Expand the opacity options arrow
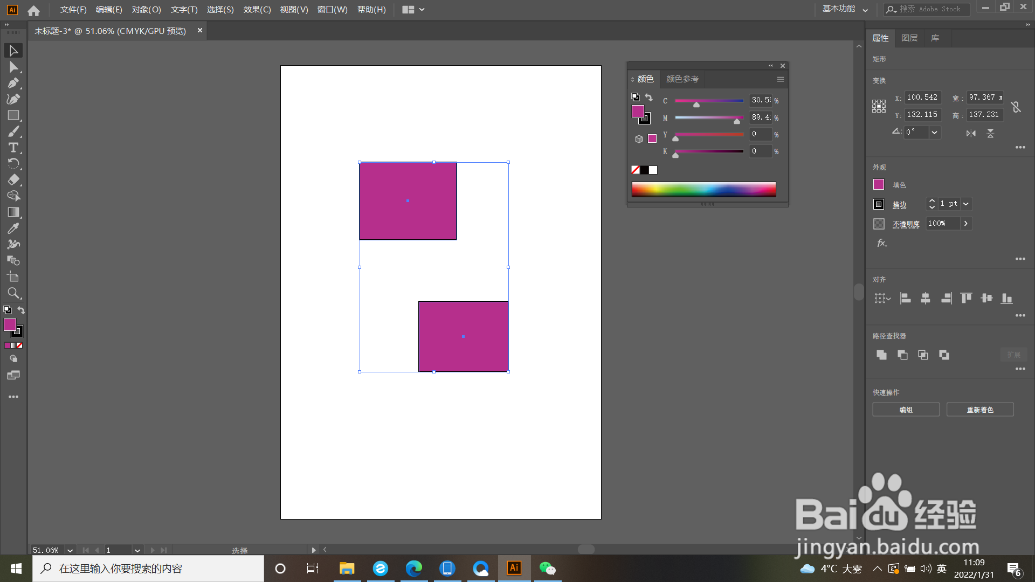 pos(965,223)
